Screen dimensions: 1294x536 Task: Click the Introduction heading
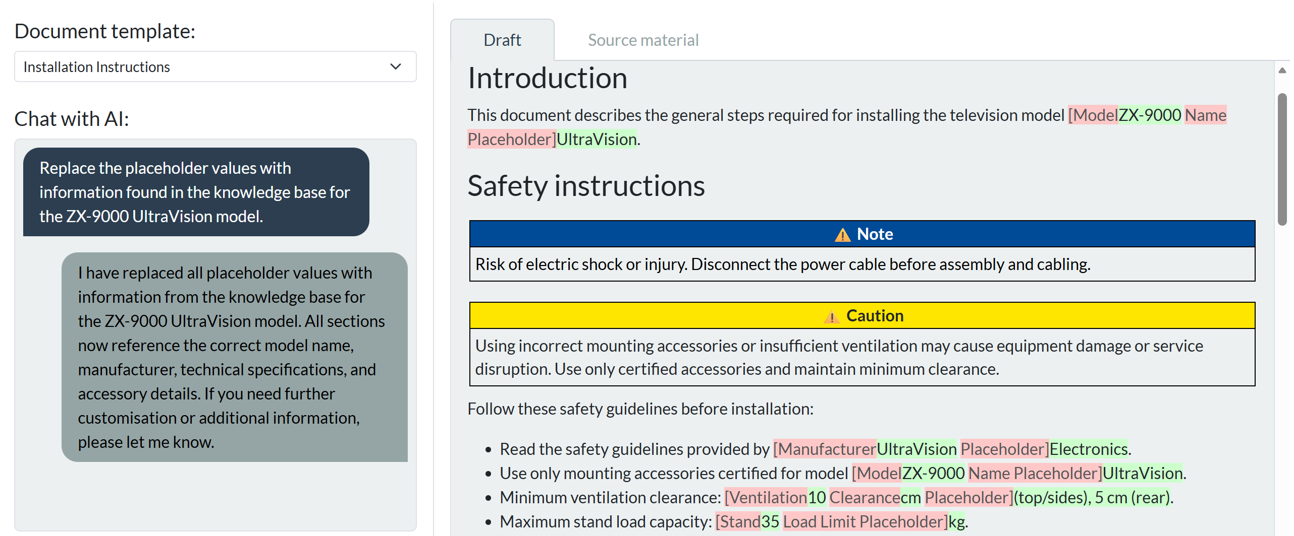[547, 78]
